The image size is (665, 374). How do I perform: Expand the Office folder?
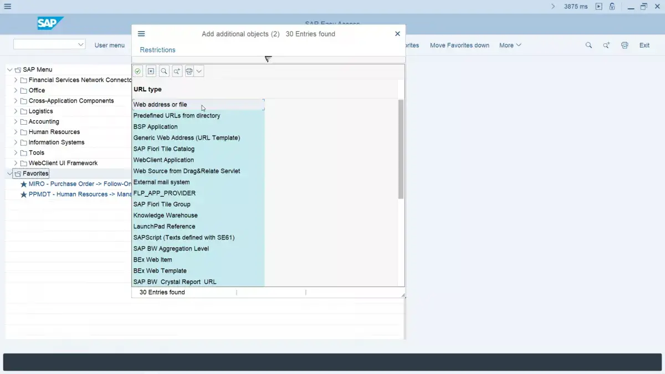point(16,90)
